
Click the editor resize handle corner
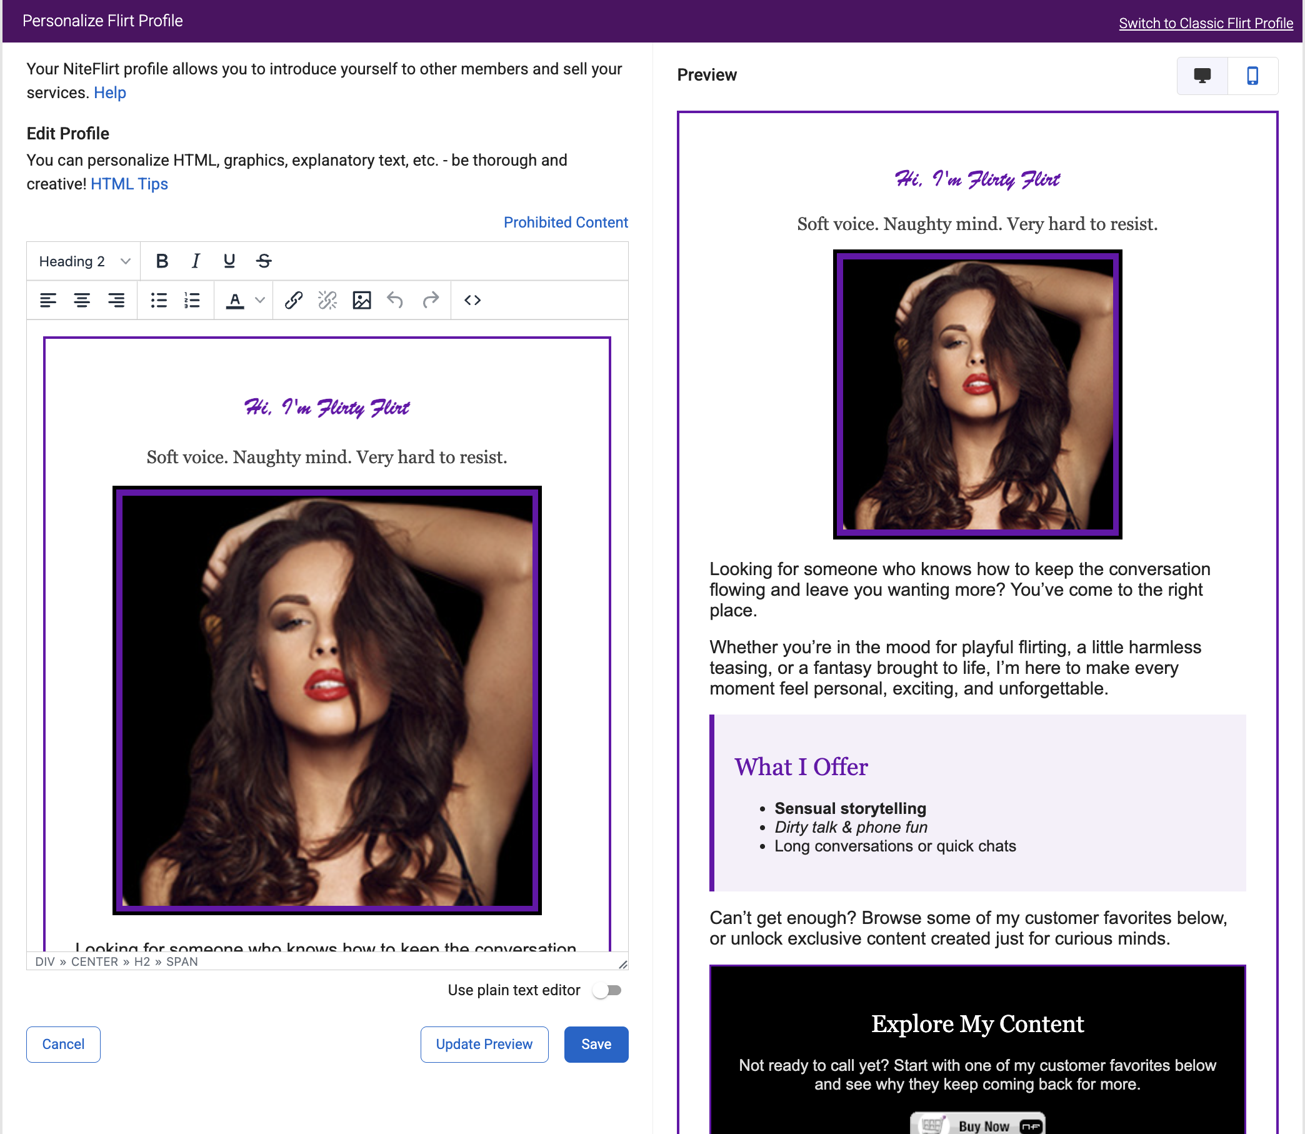[623, 964]
